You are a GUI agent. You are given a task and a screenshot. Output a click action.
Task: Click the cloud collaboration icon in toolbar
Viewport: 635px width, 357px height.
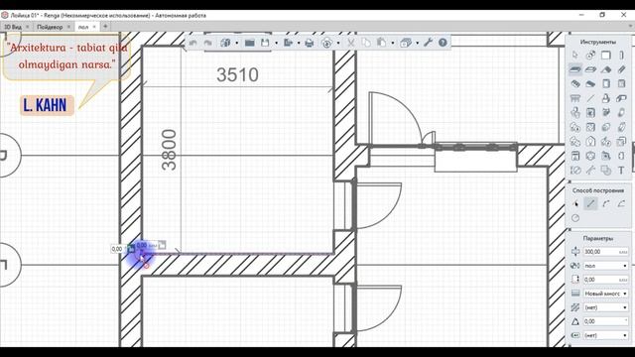click(x=326, y=43)
